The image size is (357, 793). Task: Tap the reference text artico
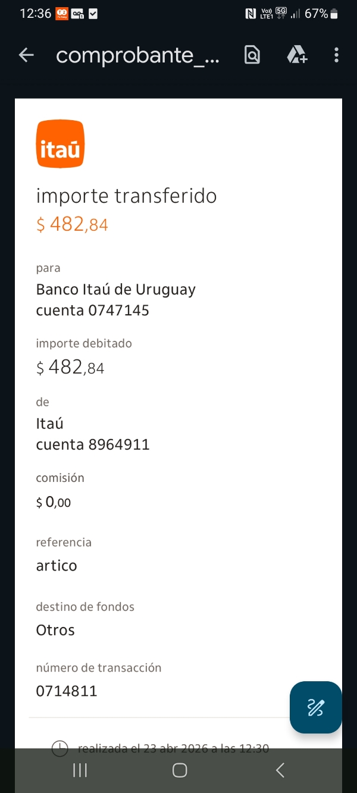(x=57, y=565)
